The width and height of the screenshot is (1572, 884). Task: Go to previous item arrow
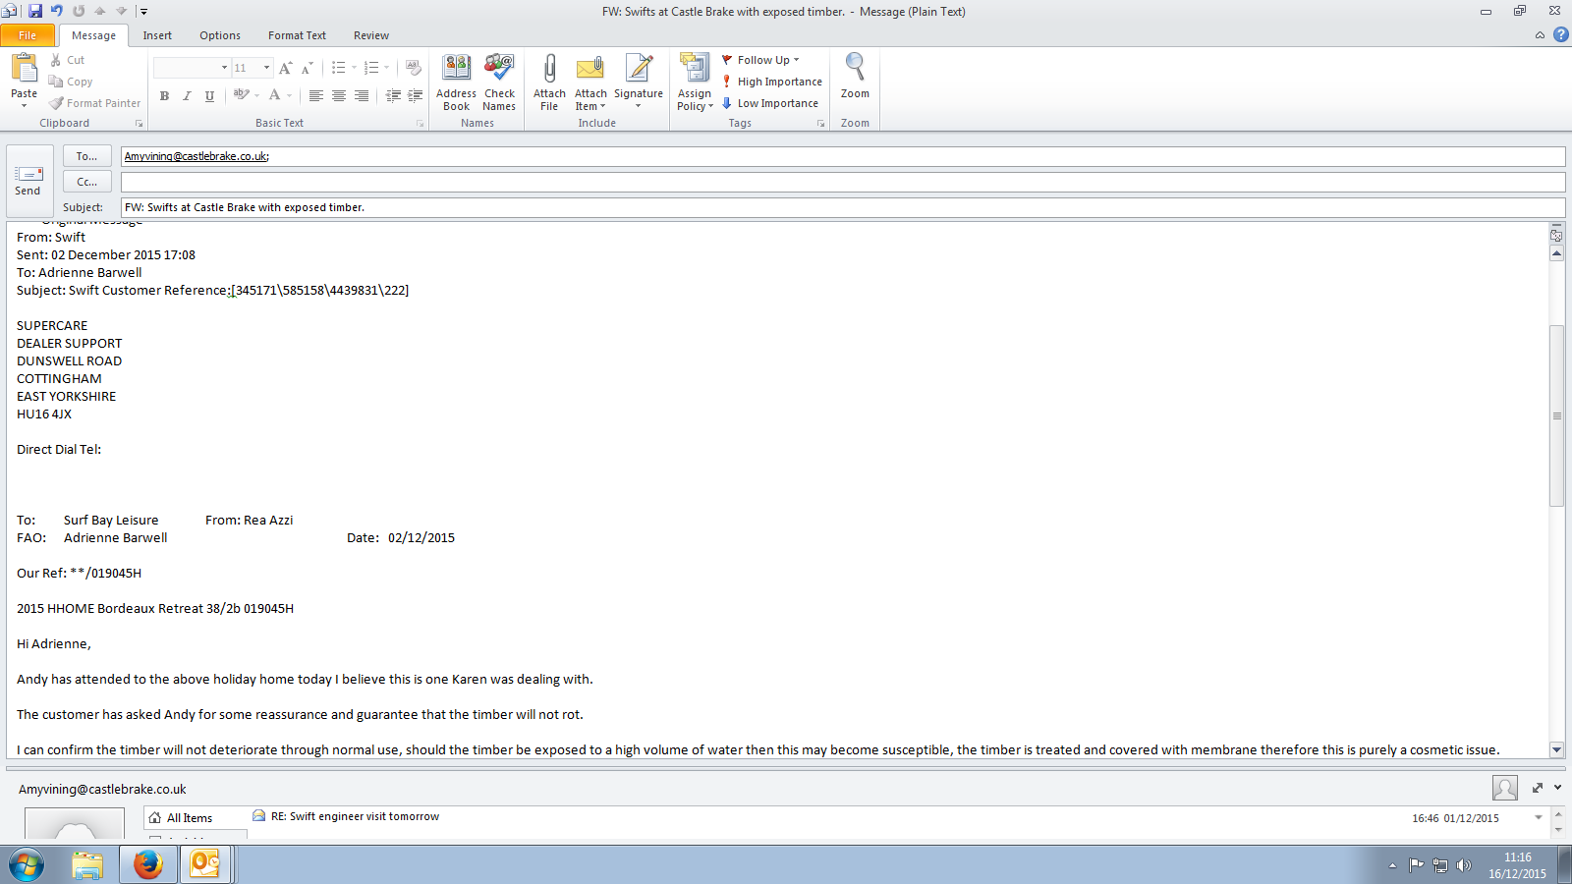(100, 11)
